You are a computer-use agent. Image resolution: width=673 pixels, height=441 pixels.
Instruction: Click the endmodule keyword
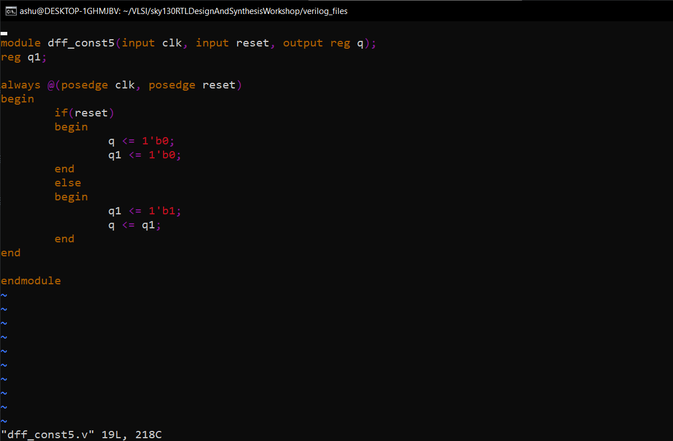pyautogui.click(x=31, y=280)
